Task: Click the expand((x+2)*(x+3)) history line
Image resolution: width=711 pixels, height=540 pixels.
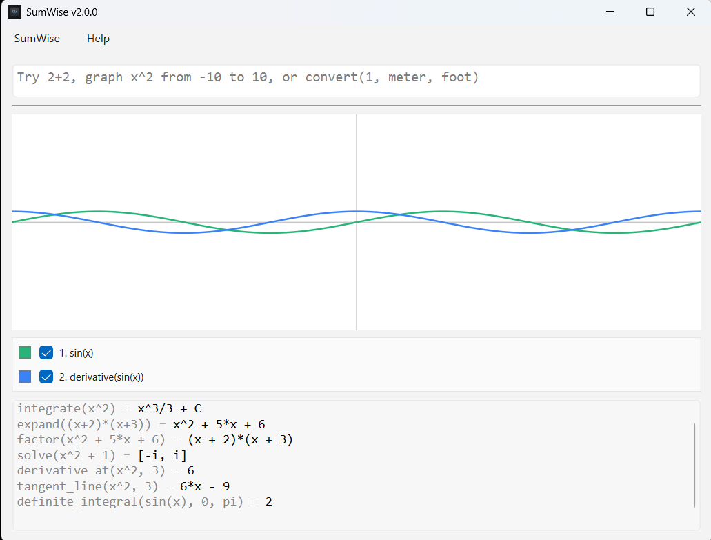Action: pyautogui.click(x=141, y=424)
